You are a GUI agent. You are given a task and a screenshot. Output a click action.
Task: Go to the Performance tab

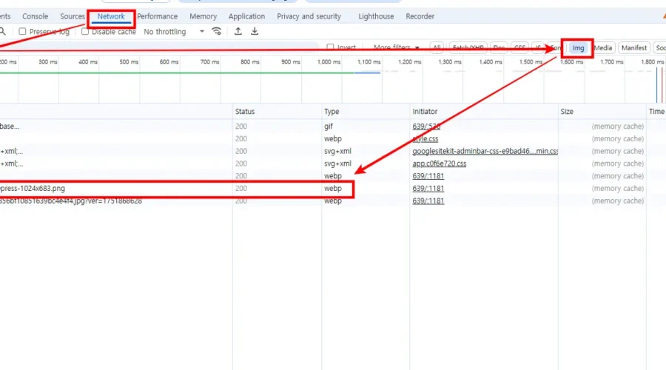(157, 16)
